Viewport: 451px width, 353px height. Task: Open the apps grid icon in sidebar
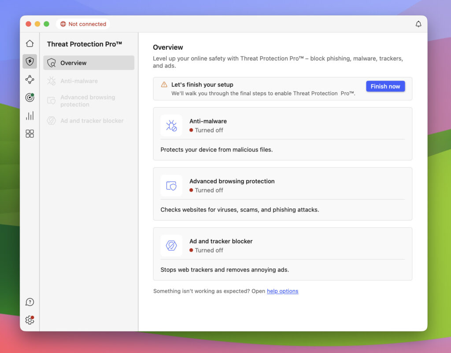coord(30,134)
